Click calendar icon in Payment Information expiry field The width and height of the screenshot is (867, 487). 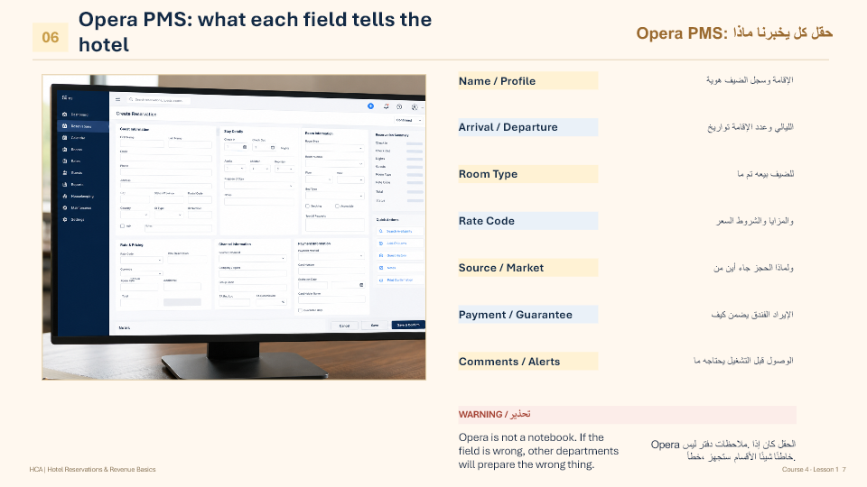[361, 285]
